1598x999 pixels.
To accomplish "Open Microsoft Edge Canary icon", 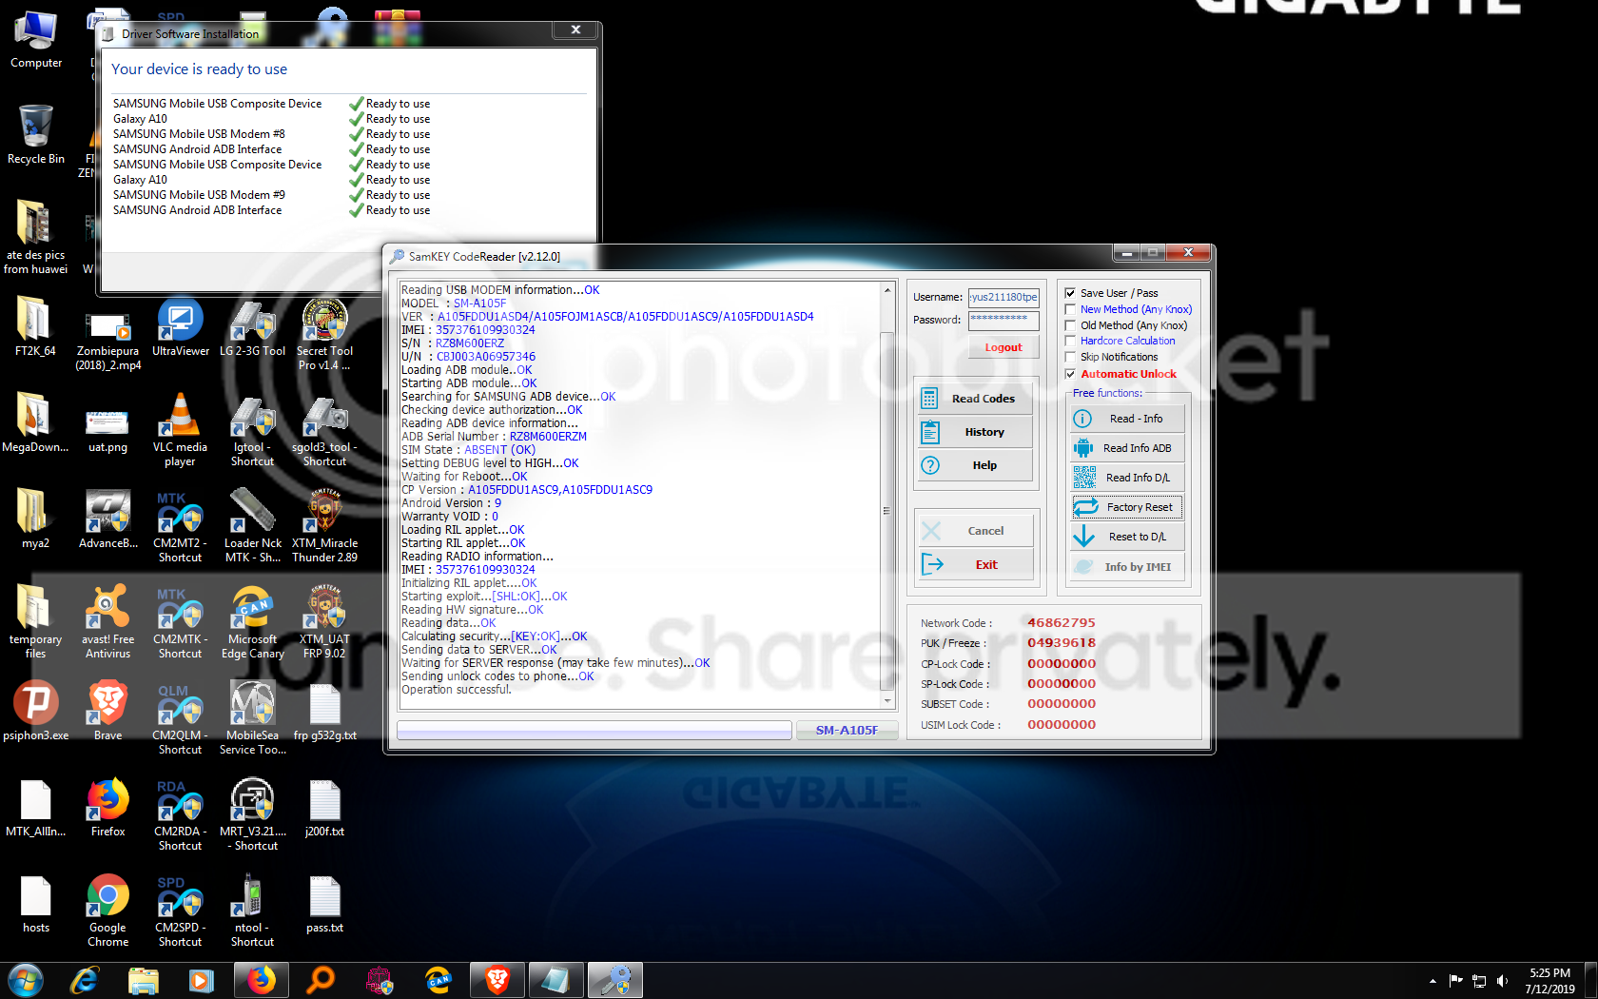I will [253, 622].
